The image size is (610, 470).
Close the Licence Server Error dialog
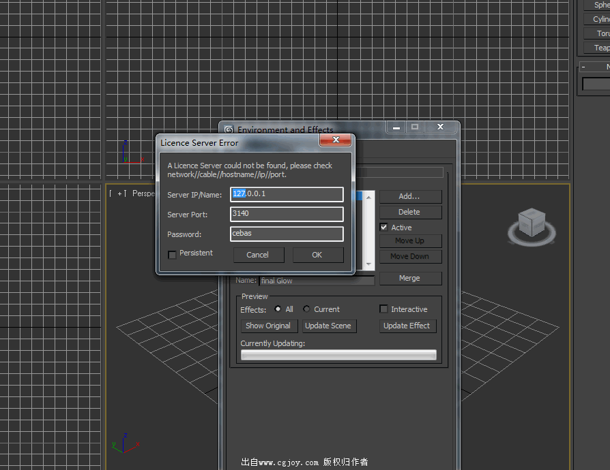click(x=335, y=140)
